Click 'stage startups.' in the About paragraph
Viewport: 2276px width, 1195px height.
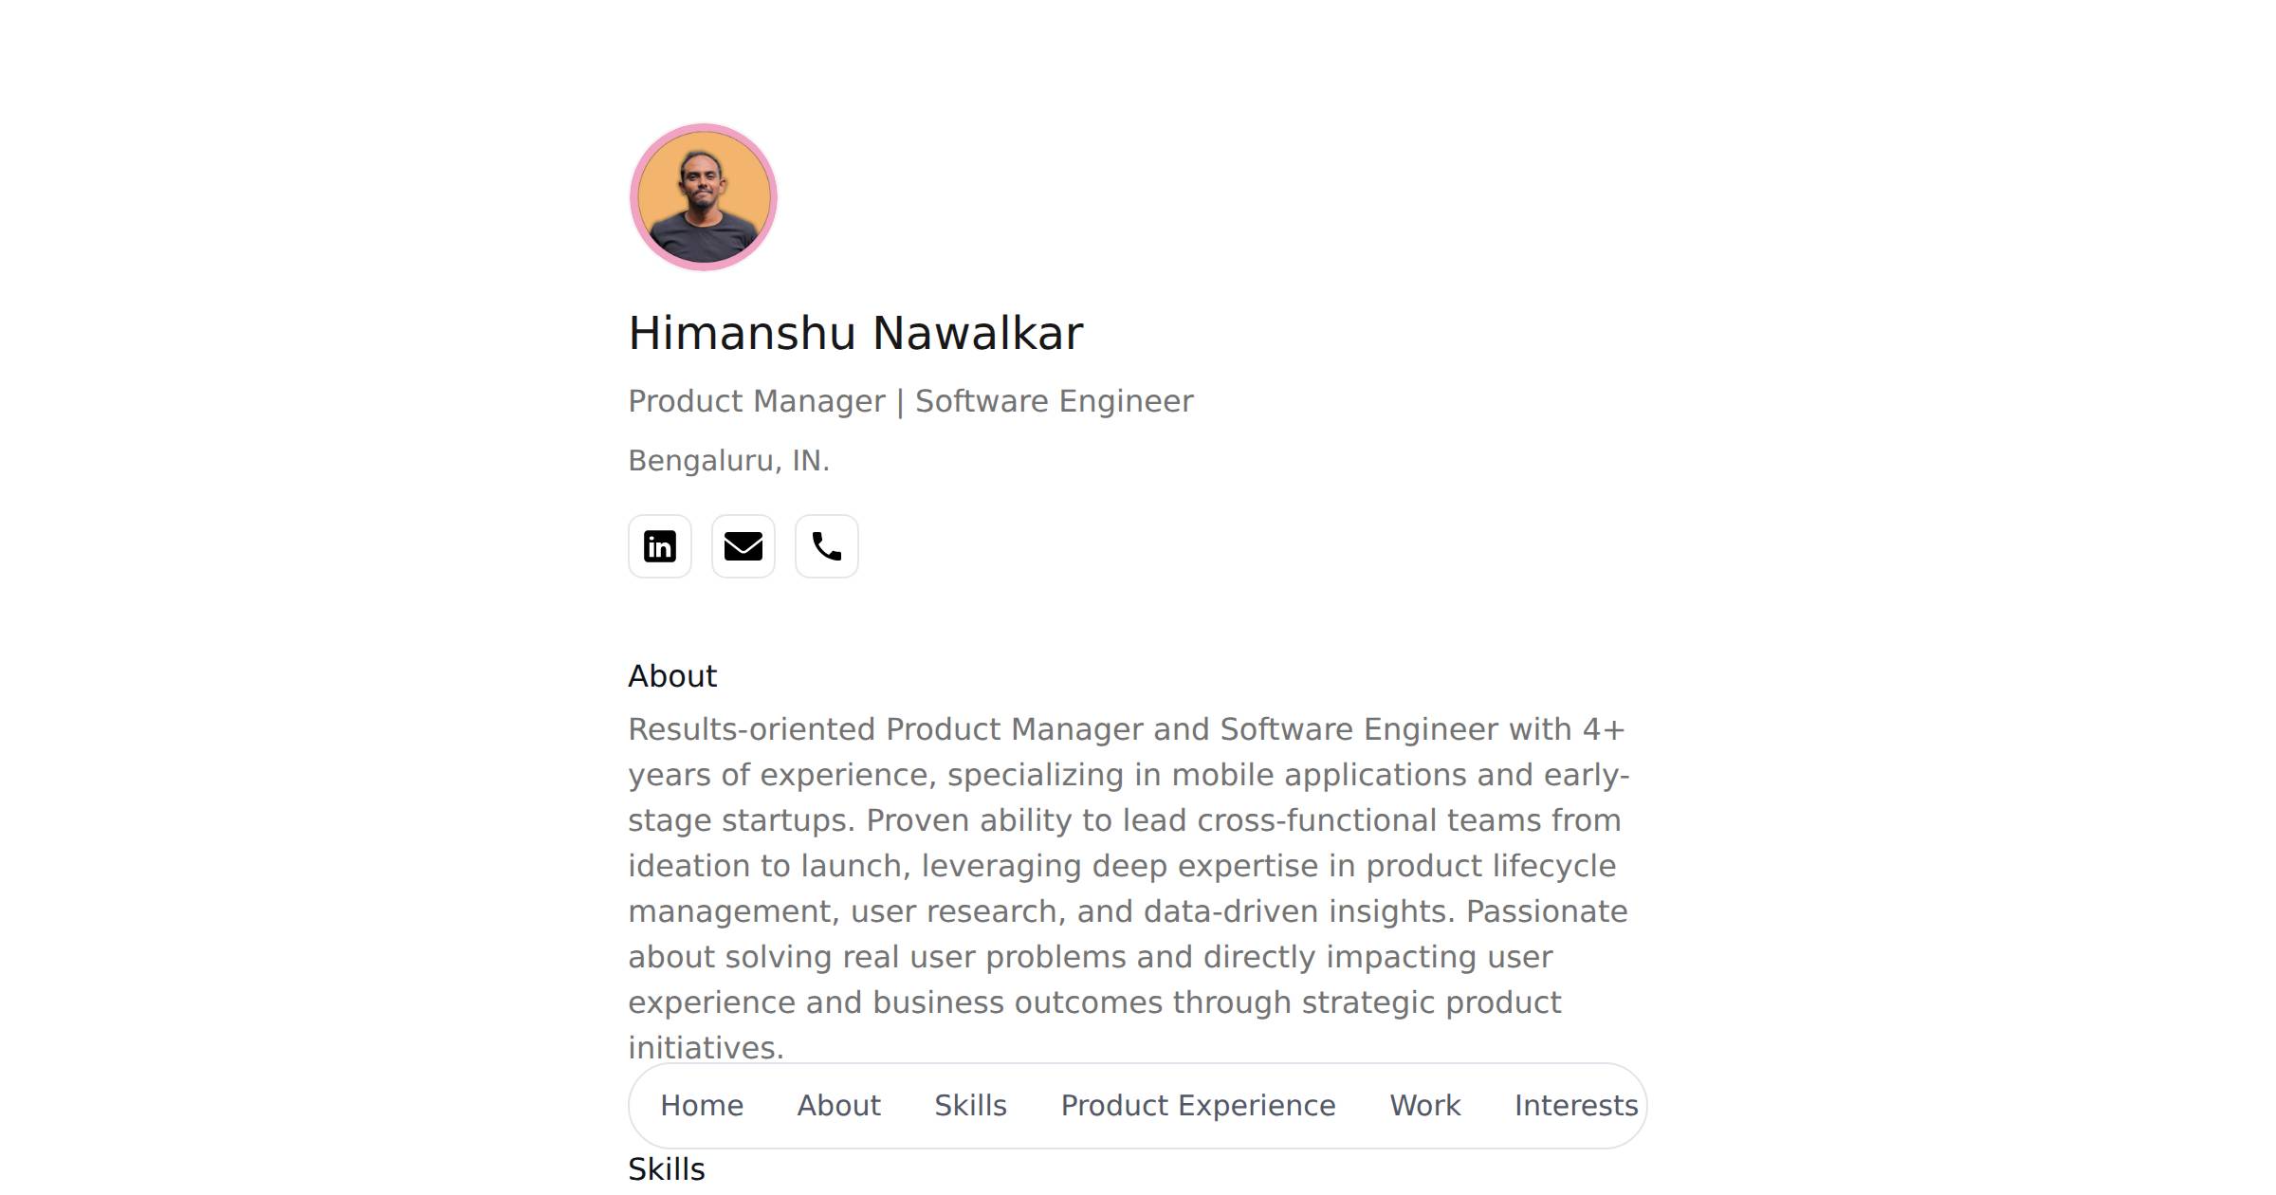coord(741,820)
